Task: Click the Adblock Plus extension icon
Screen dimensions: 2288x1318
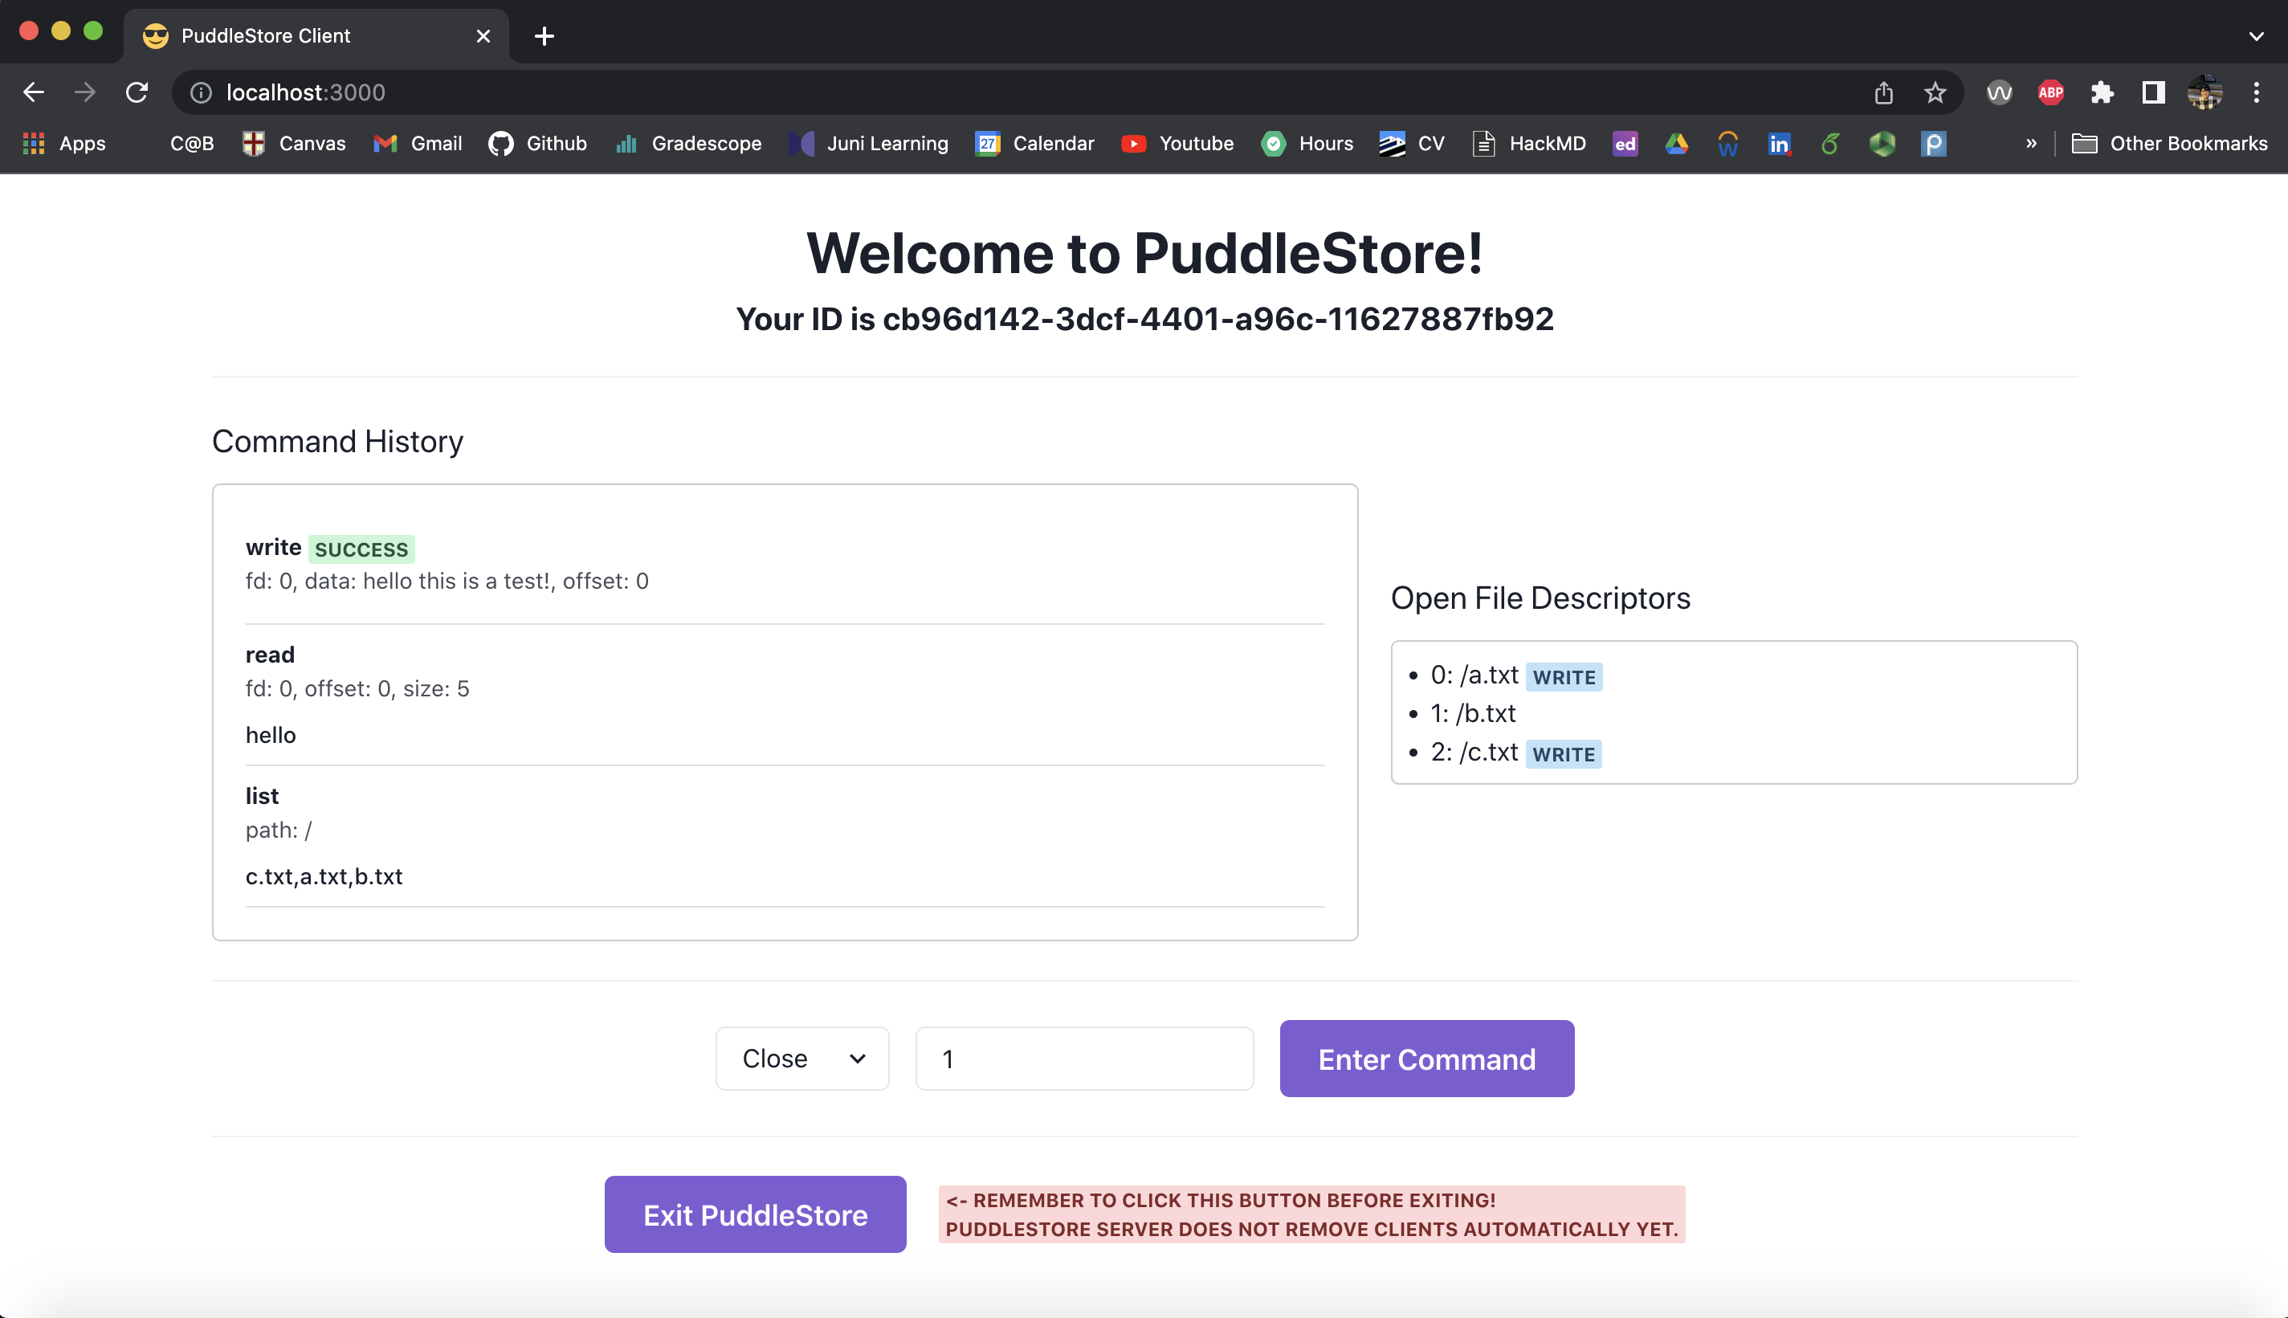Action: click(x=2050, y=92)
